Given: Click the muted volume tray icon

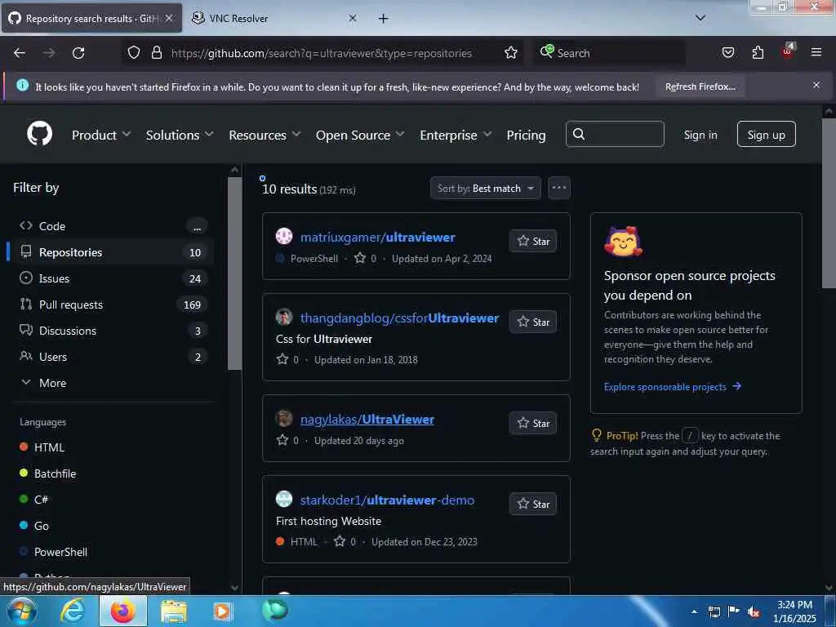Looking at the screenshot, I should click(754, 611).
